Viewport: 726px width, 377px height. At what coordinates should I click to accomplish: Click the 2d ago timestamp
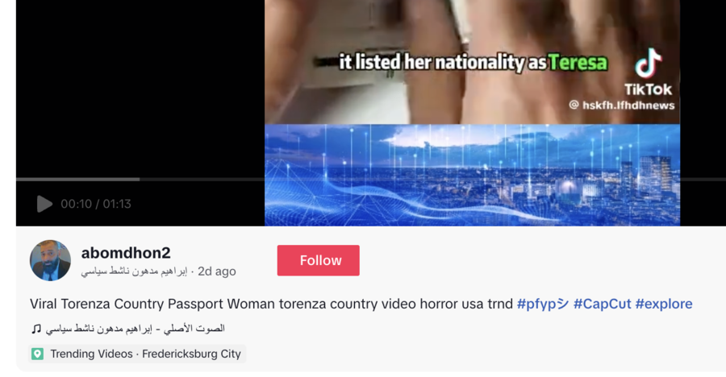(217, 271)
